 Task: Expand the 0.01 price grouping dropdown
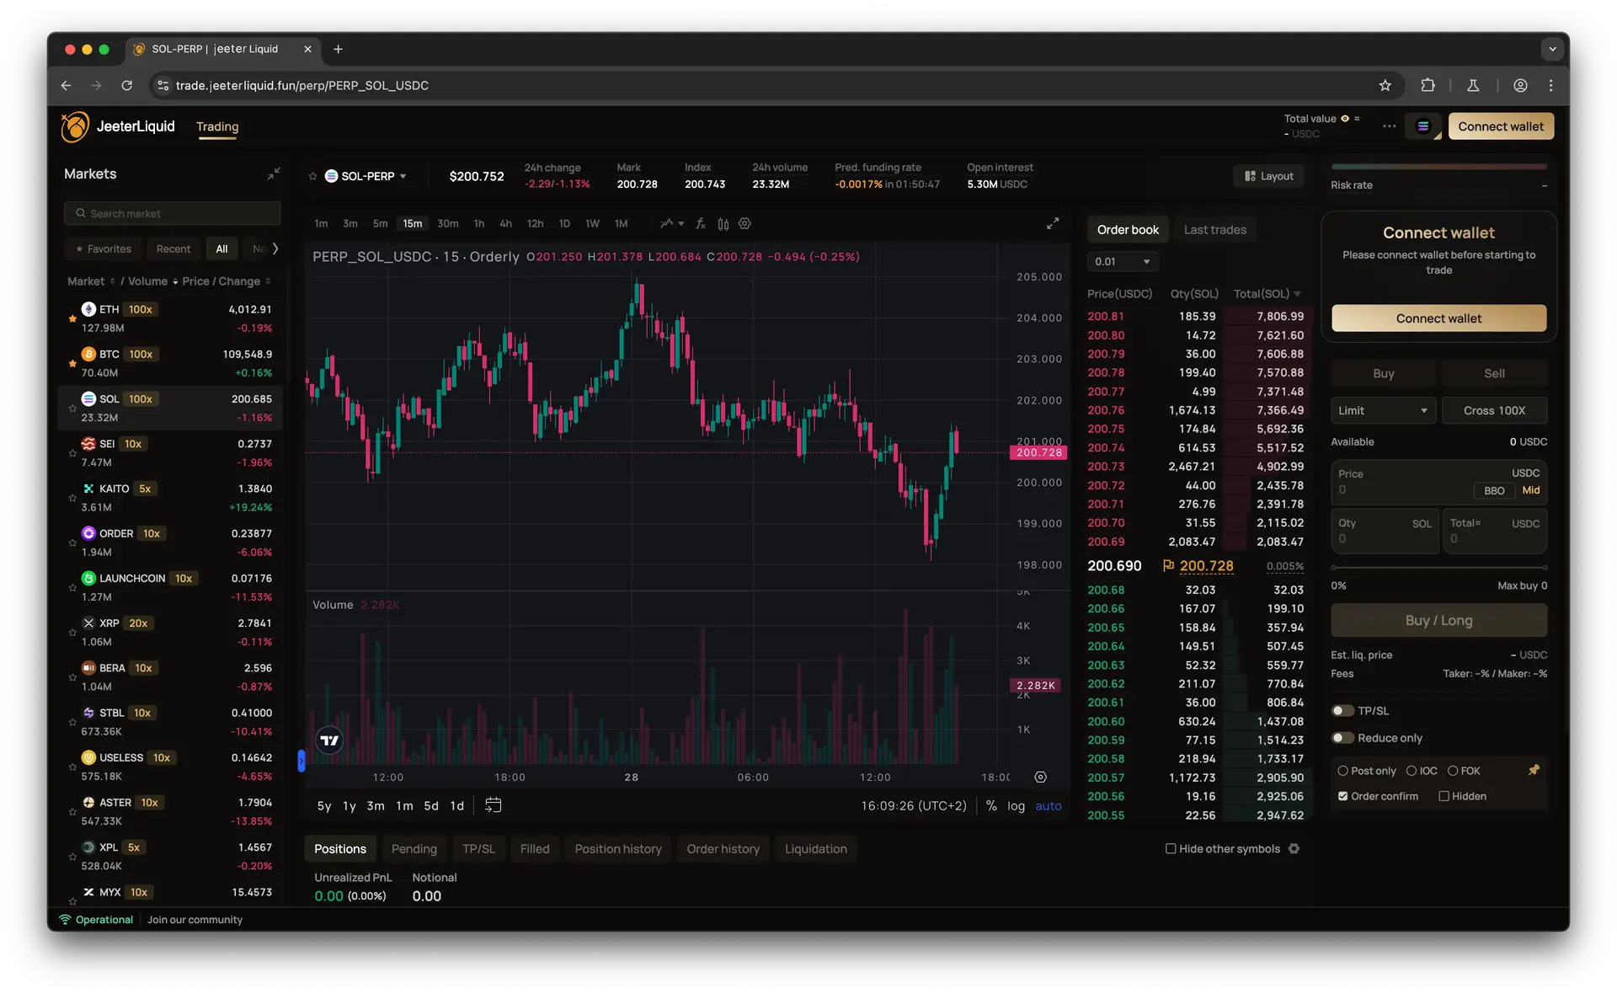point(1122,262)
